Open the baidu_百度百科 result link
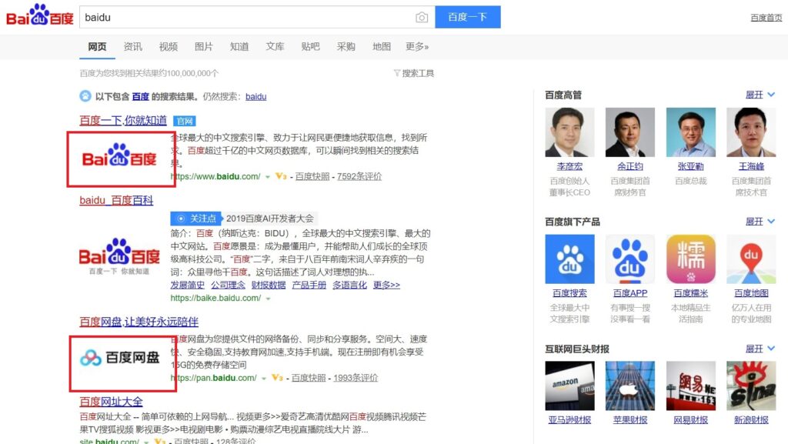The image size is (788, 444). 116,200
